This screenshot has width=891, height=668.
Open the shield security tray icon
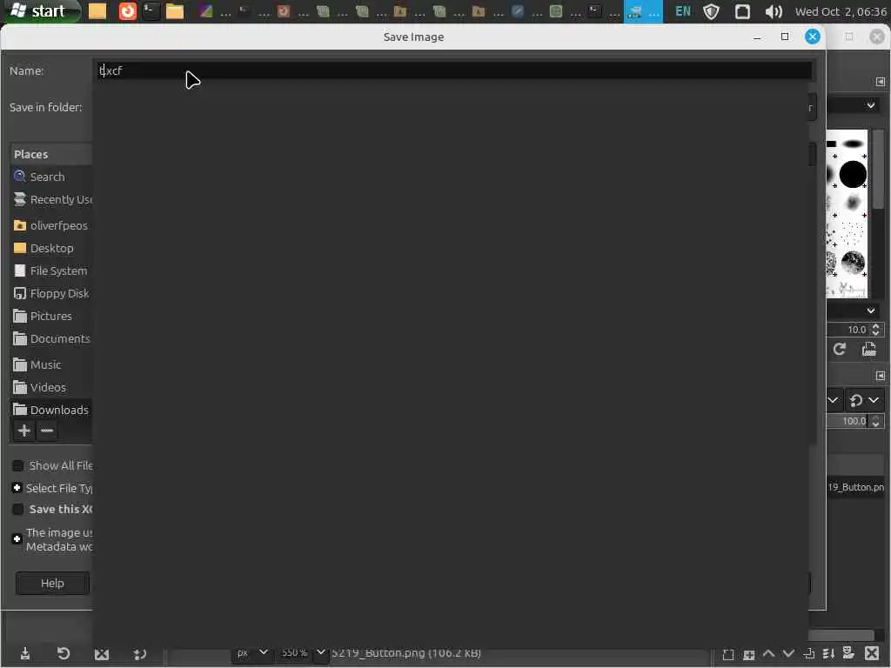tap(712, 11)
